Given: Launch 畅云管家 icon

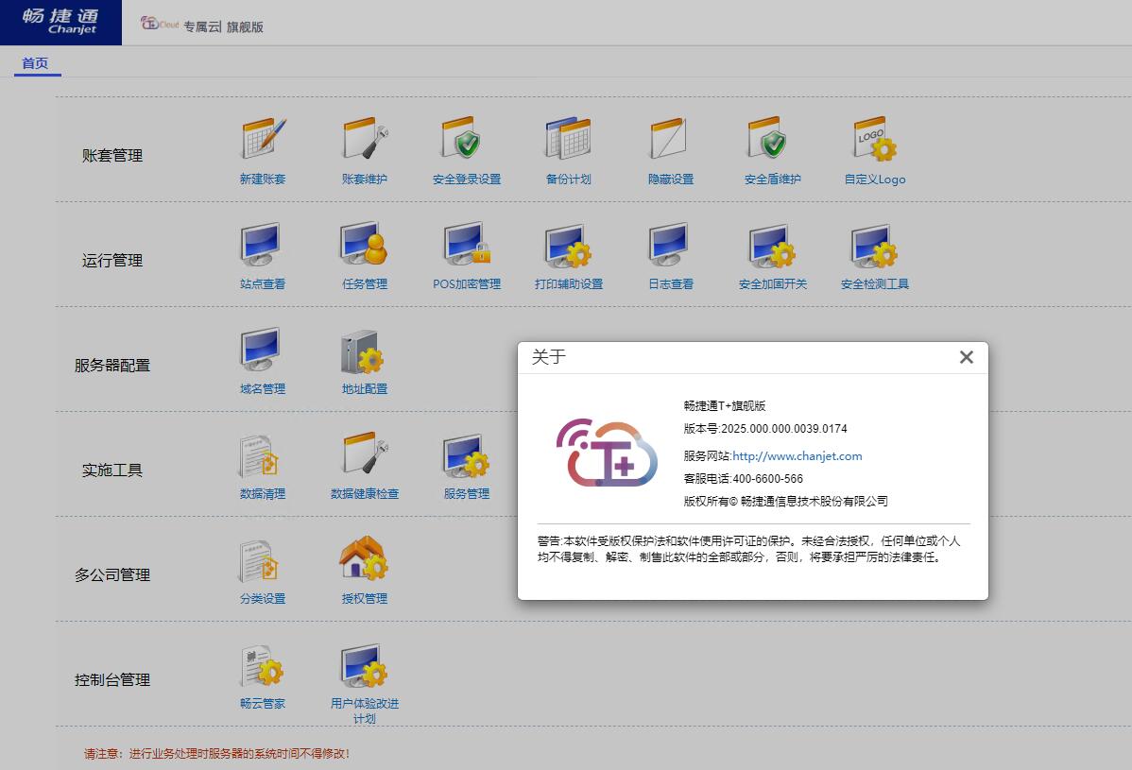Looking at the screenshot, I should [263, 664].
